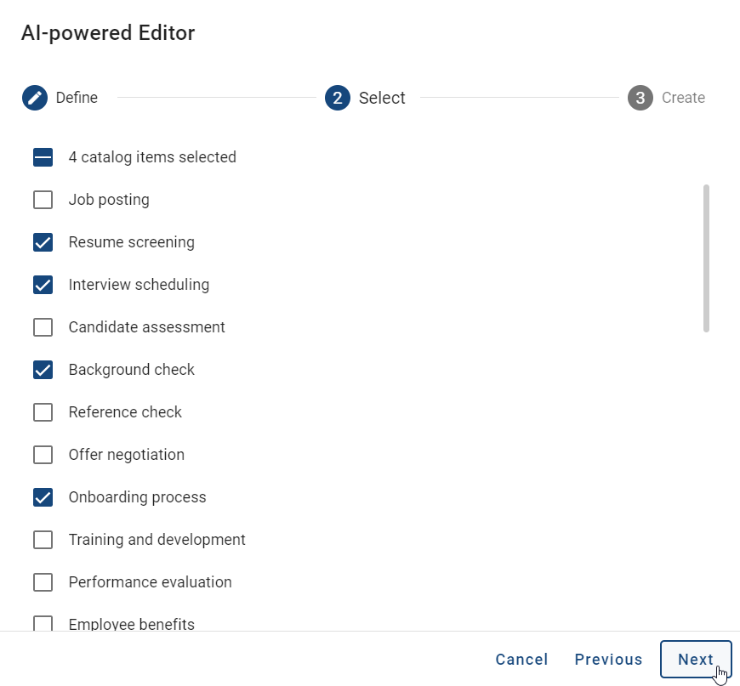This screenshot has width=740, height=686.
Task: Click the catalog list scrollbar
Action: point(707,255)
